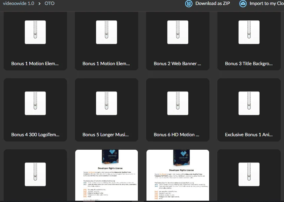Click the Download as ZIP icon
This screenshot has height=202, width=284.
tap(189, 4)
